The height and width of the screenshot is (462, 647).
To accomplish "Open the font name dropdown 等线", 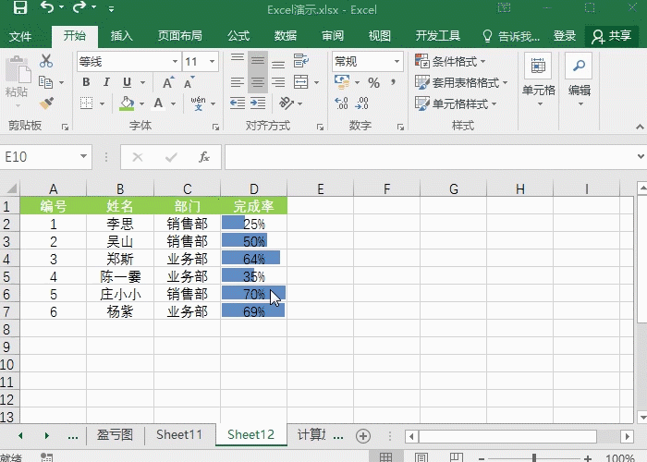I will [x=175, y=62].
